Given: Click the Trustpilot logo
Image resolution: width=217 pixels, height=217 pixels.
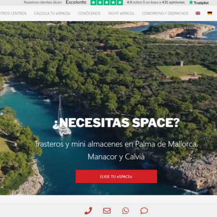Looking at the screenshot, I should click(x=199, y=2).
